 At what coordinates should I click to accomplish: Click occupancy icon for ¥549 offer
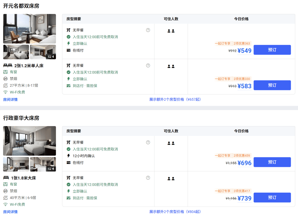pyautogui.click(x=171, y=31)
